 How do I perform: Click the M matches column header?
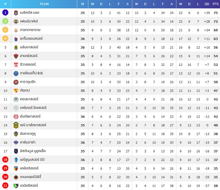pos(82,4)
